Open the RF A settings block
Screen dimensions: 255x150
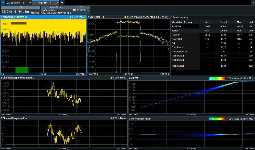pos(20,10)
